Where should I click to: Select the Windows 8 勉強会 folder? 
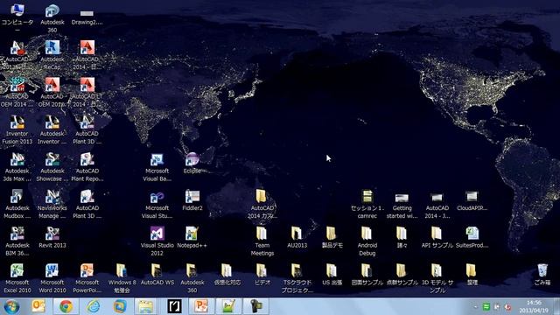pos(122,278)
